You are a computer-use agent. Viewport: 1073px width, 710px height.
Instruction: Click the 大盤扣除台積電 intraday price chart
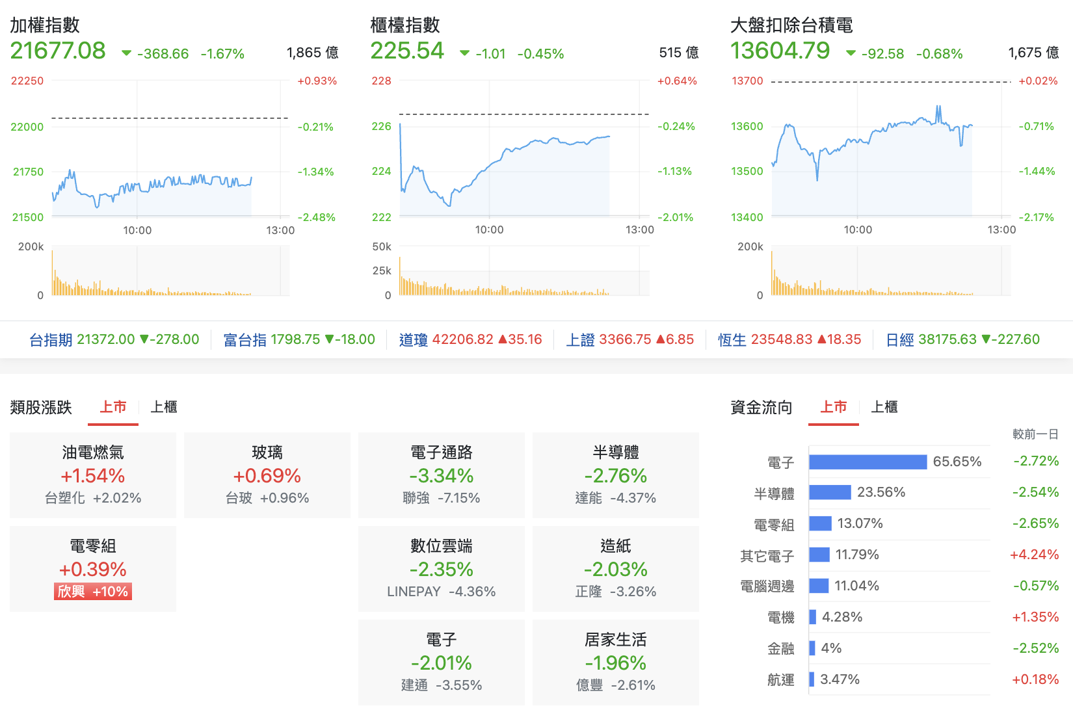[x=891, y=148]
